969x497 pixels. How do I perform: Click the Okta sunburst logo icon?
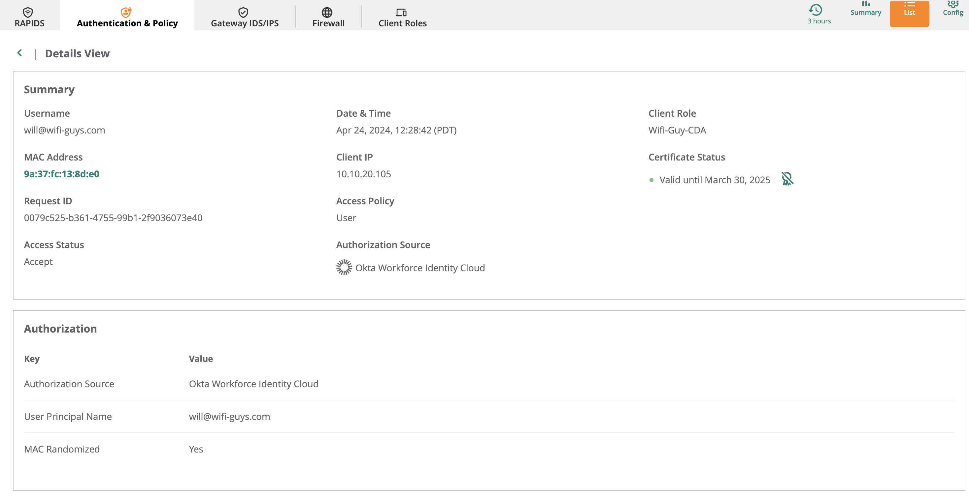click(x=344, y=268)
